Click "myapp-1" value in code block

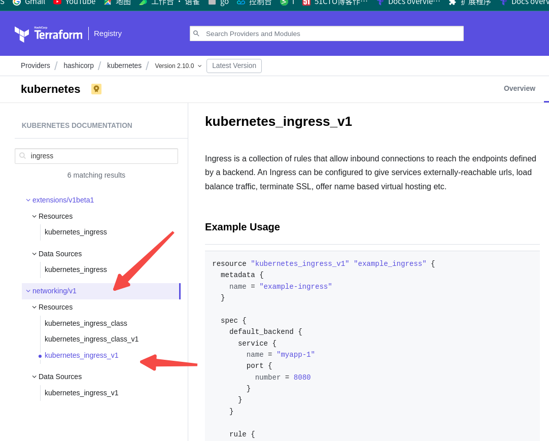(x=295, y=355)
